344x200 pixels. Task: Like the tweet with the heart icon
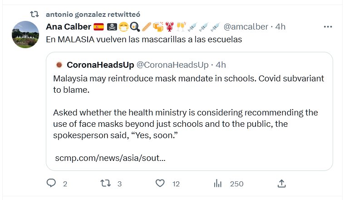pyautogui.click(x=160, y=183)
